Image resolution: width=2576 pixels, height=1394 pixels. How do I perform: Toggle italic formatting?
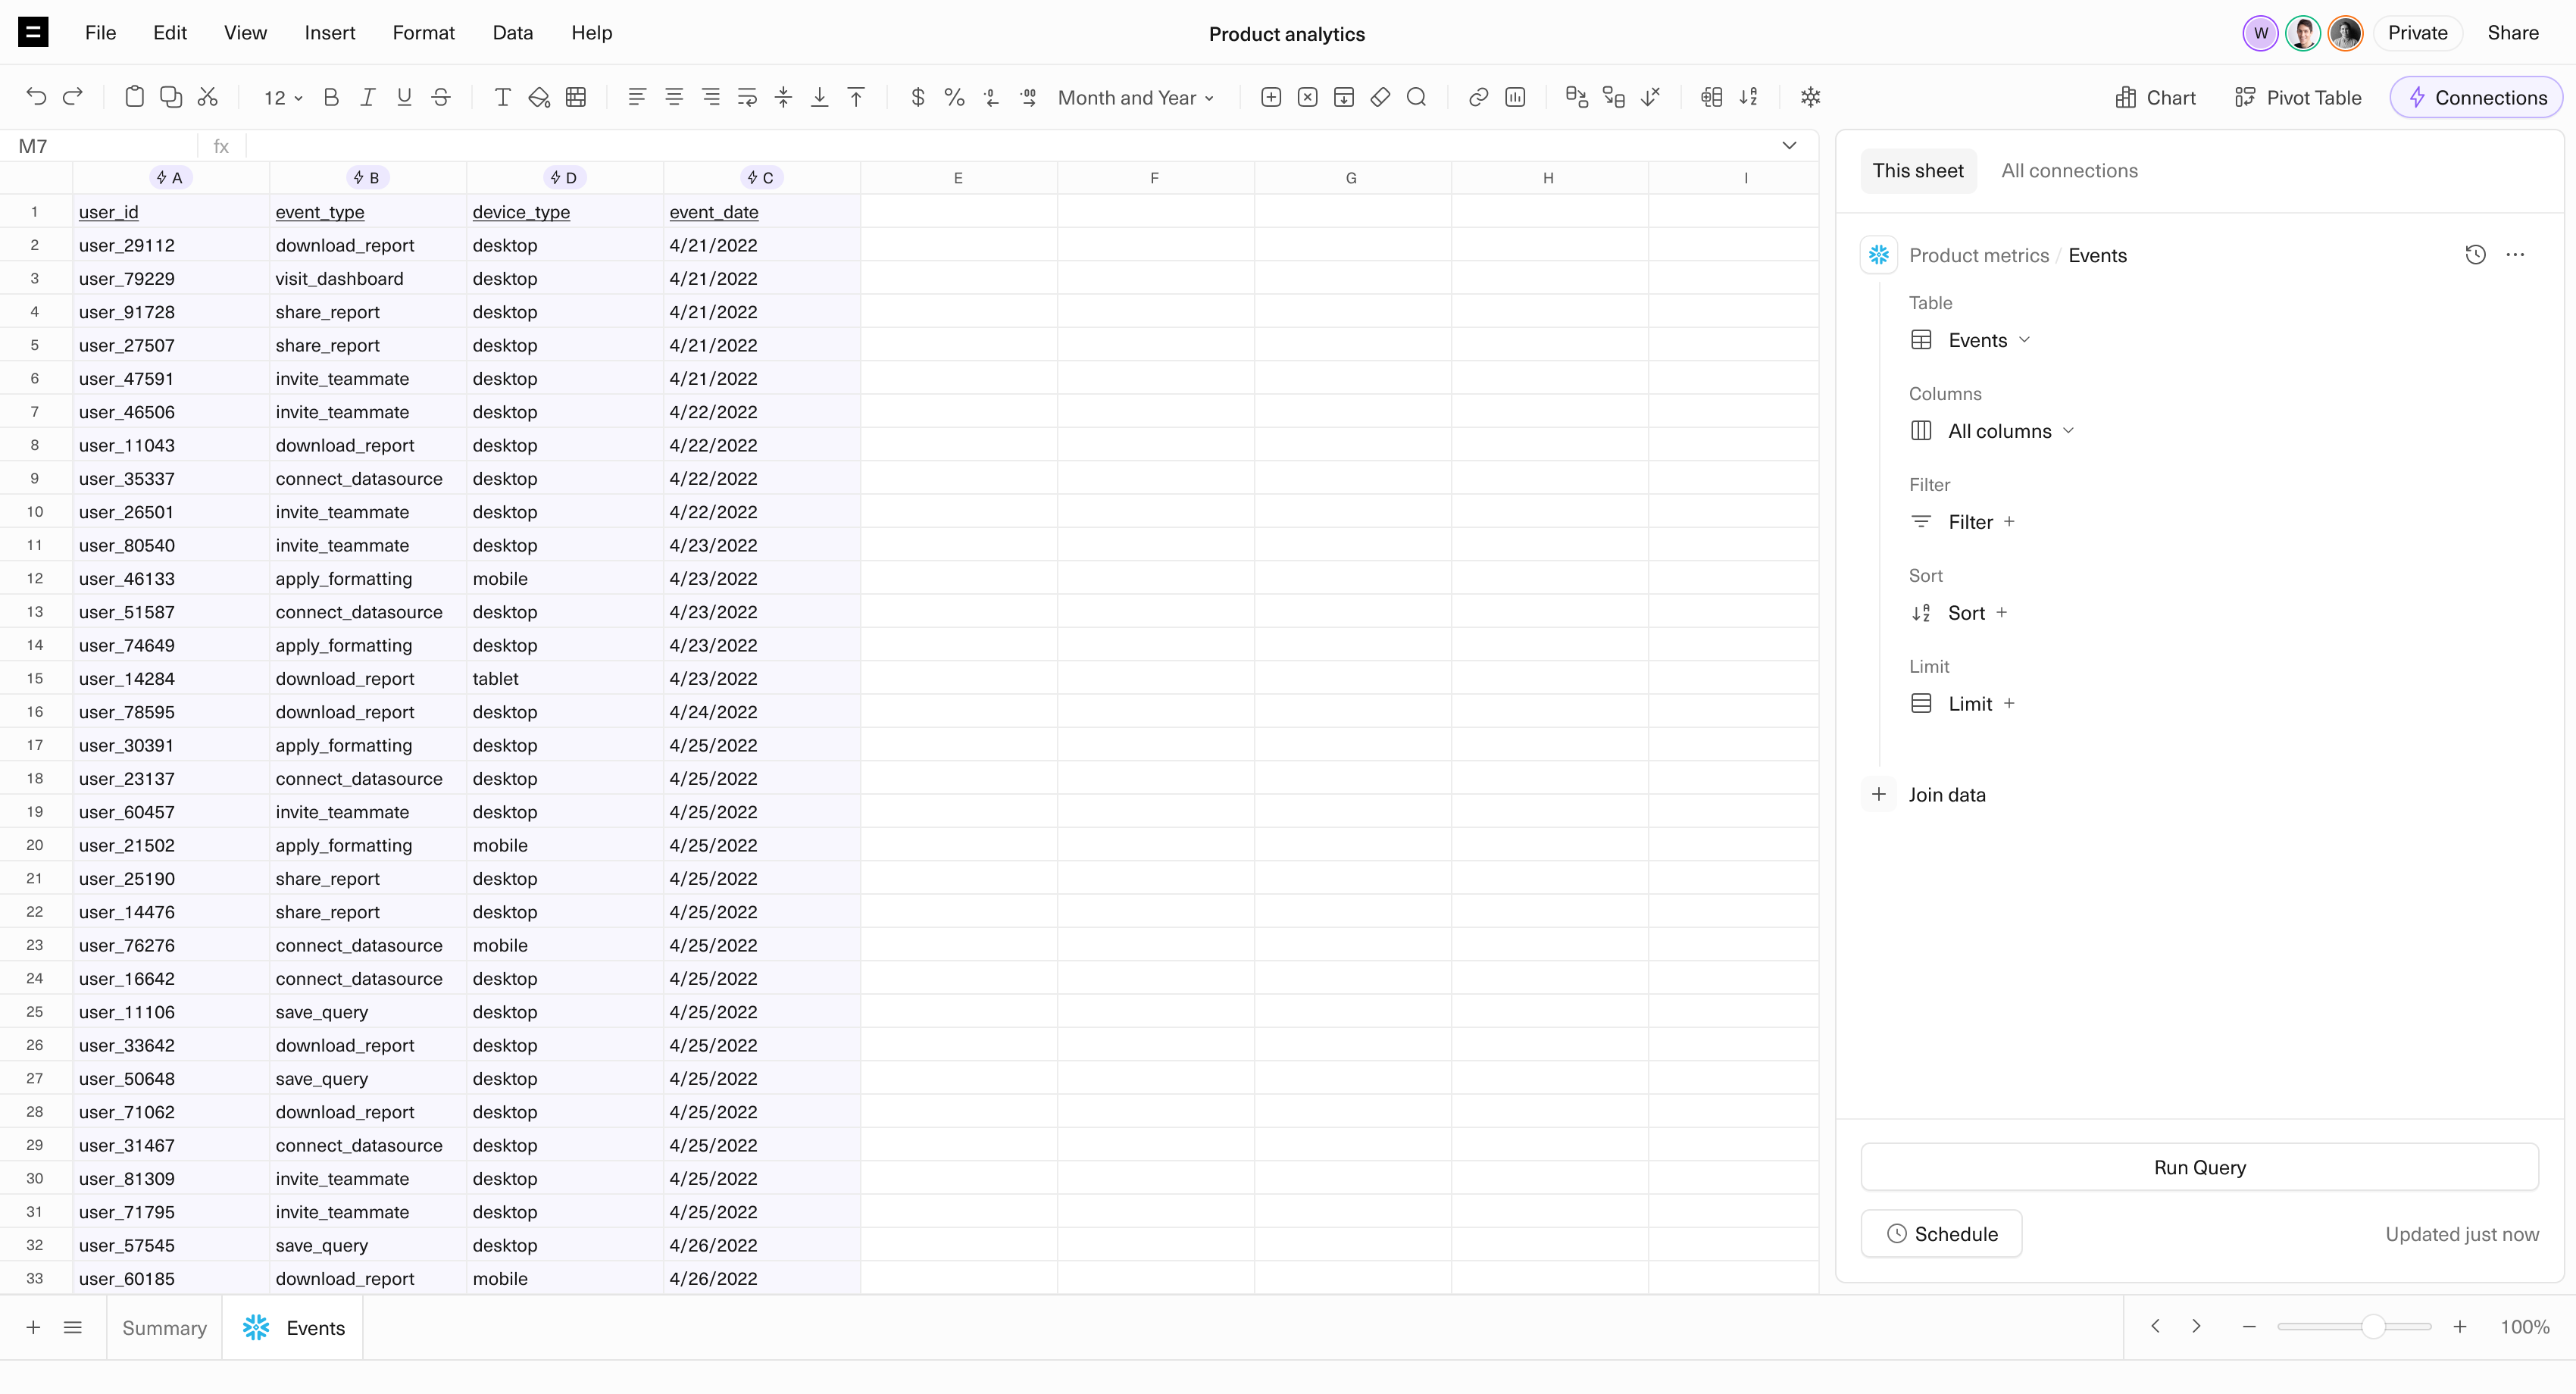point(368,97)
